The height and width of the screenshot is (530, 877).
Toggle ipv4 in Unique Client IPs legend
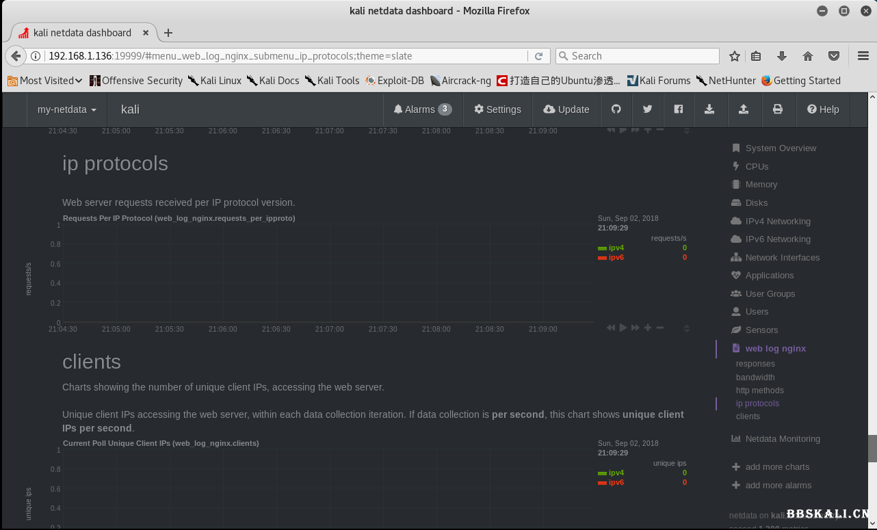(x=616, y=473)
